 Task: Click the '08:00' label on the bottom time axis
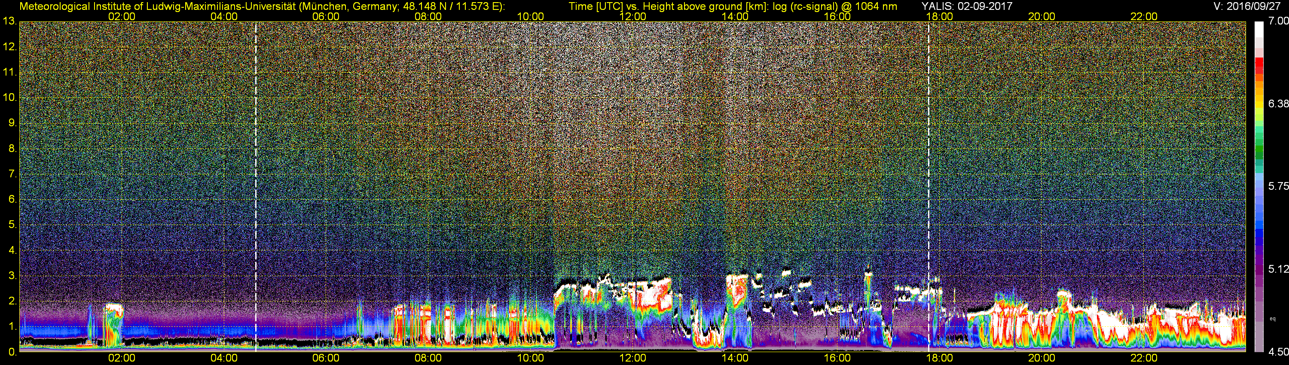pos(428,359)
